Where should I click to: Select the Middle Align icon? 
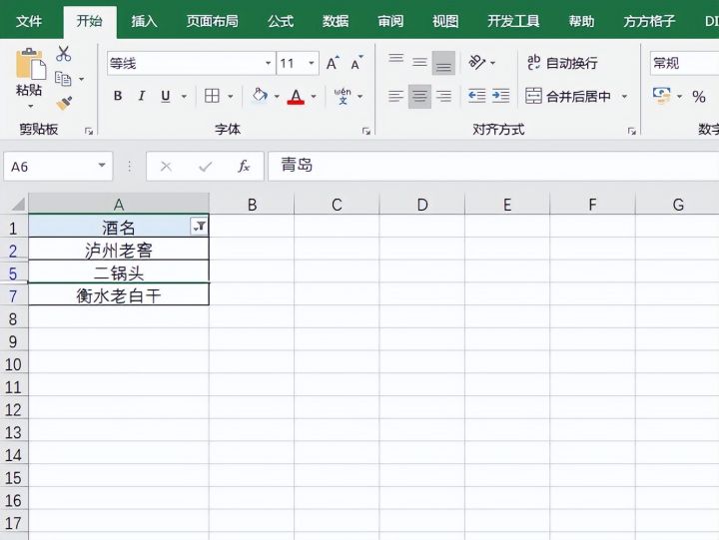pyautogui.click(x=419, y=62)
